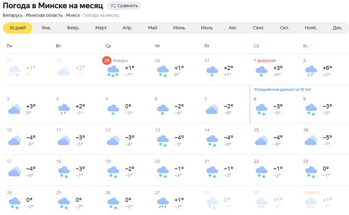The height and width of the screenshot is (215, 349).
Task: Go to Минская область breadcrumb
Action: (x=44, y=15)
